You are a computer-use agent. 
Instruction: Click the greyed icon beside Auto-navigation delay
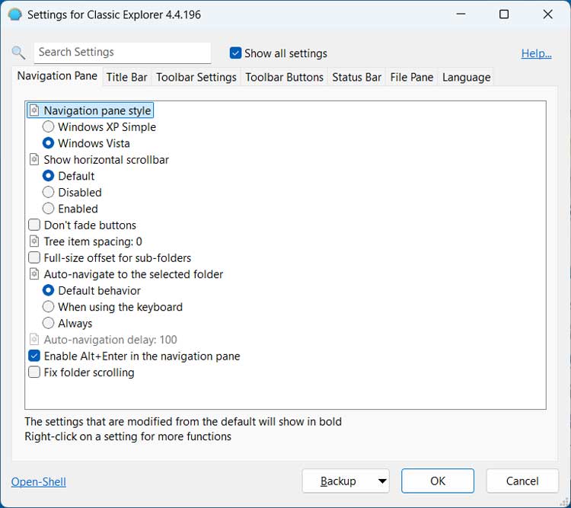click(34, 339)
